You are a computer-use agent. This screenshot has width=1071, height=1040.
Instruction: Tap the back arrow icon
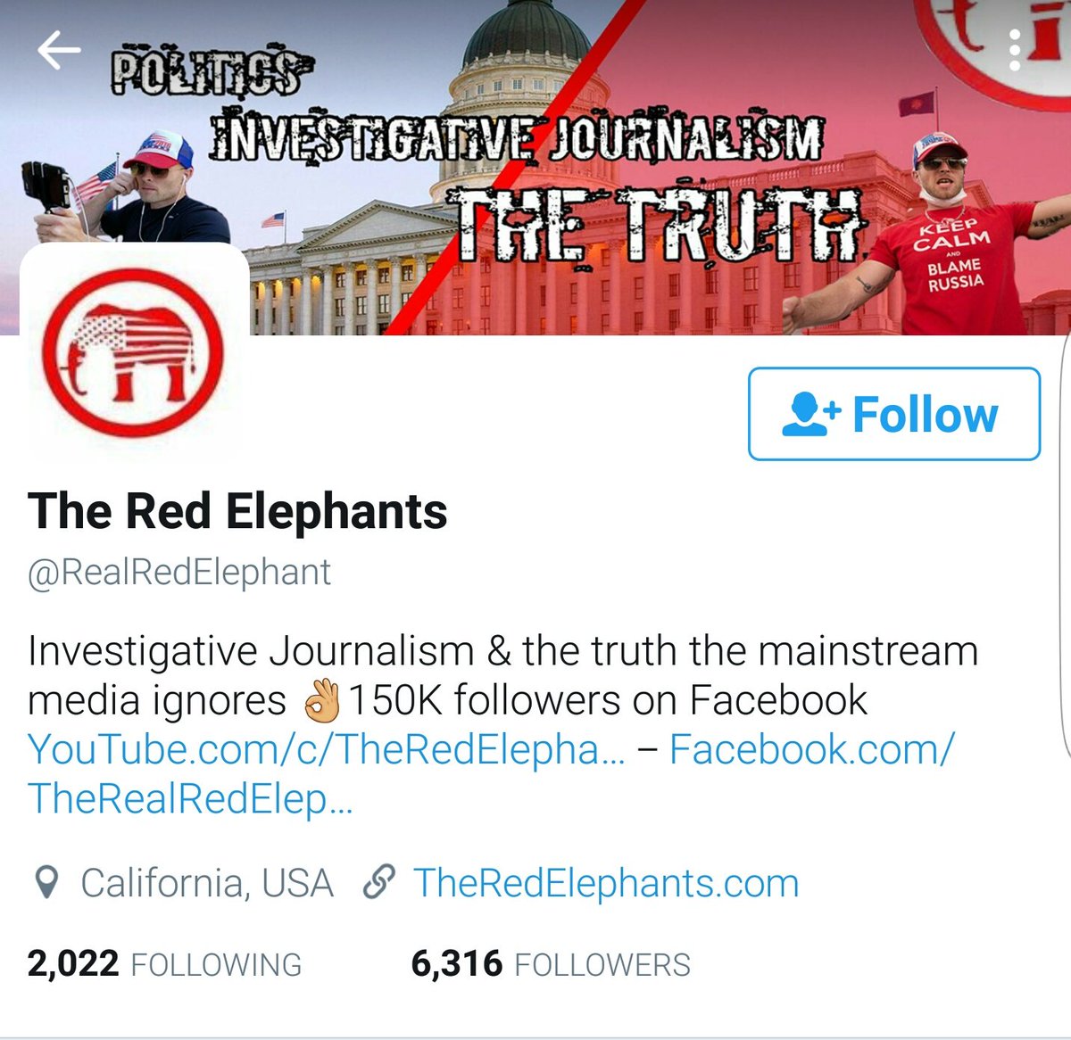pos(58,51)
